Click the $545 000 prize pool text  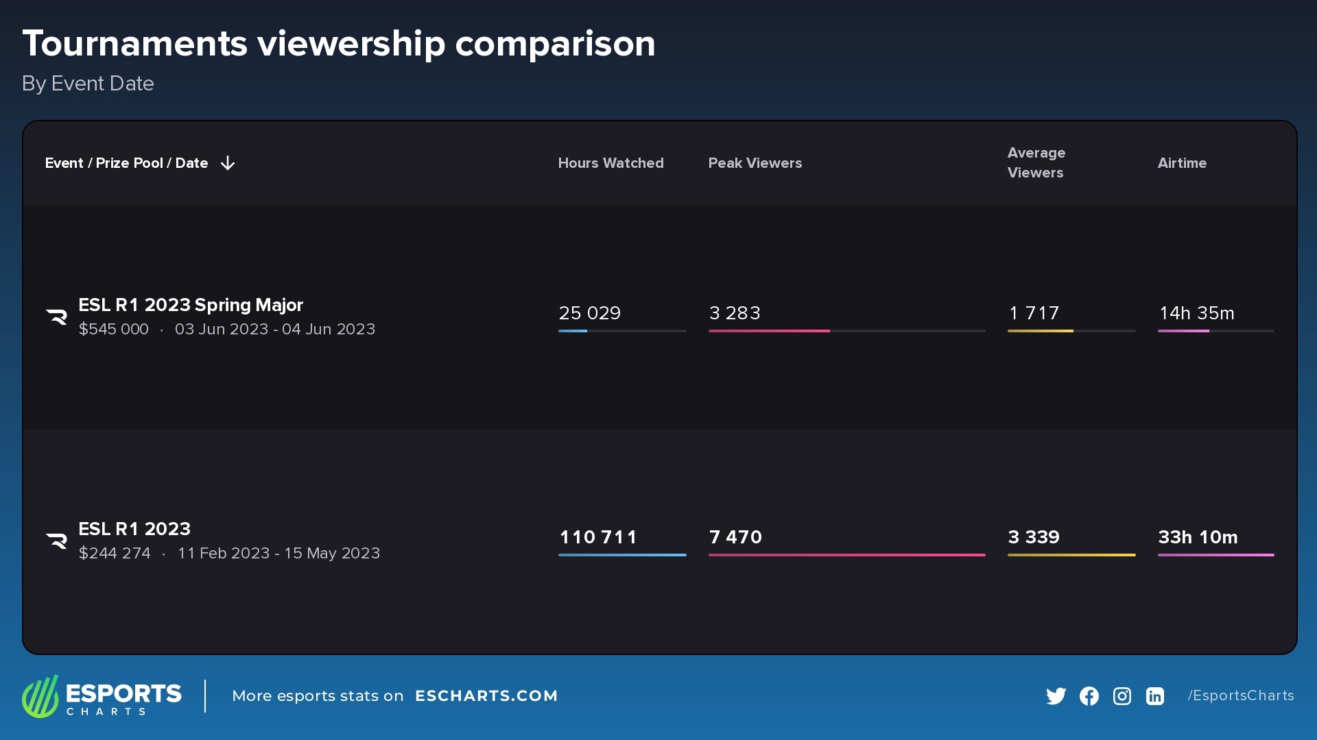point(114,329)
